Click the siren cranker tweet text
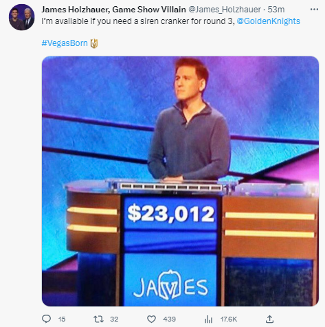This screenshot has width=325, height=327. point(138,21)
